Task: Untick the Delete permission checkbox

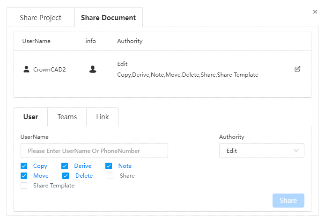Action: pos(66,176)
